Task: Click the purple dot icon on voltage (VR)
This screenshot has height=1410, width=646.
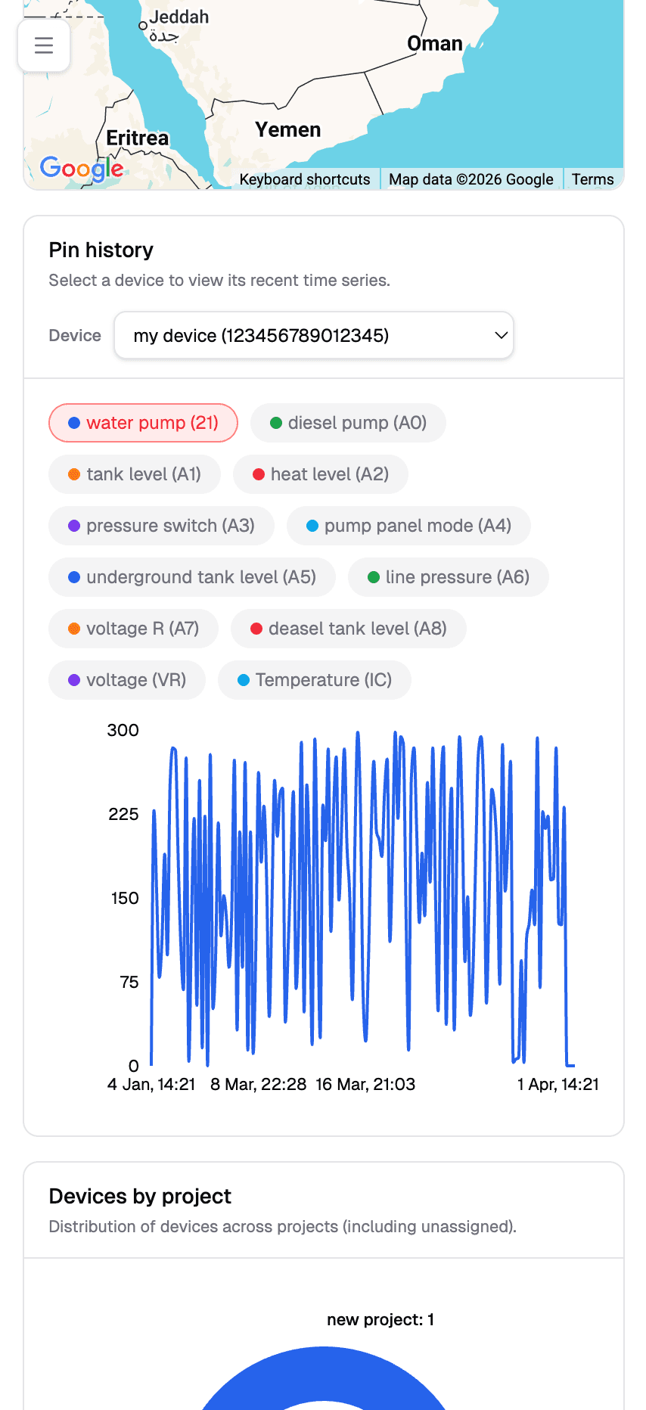Action: tap(73, 680)
